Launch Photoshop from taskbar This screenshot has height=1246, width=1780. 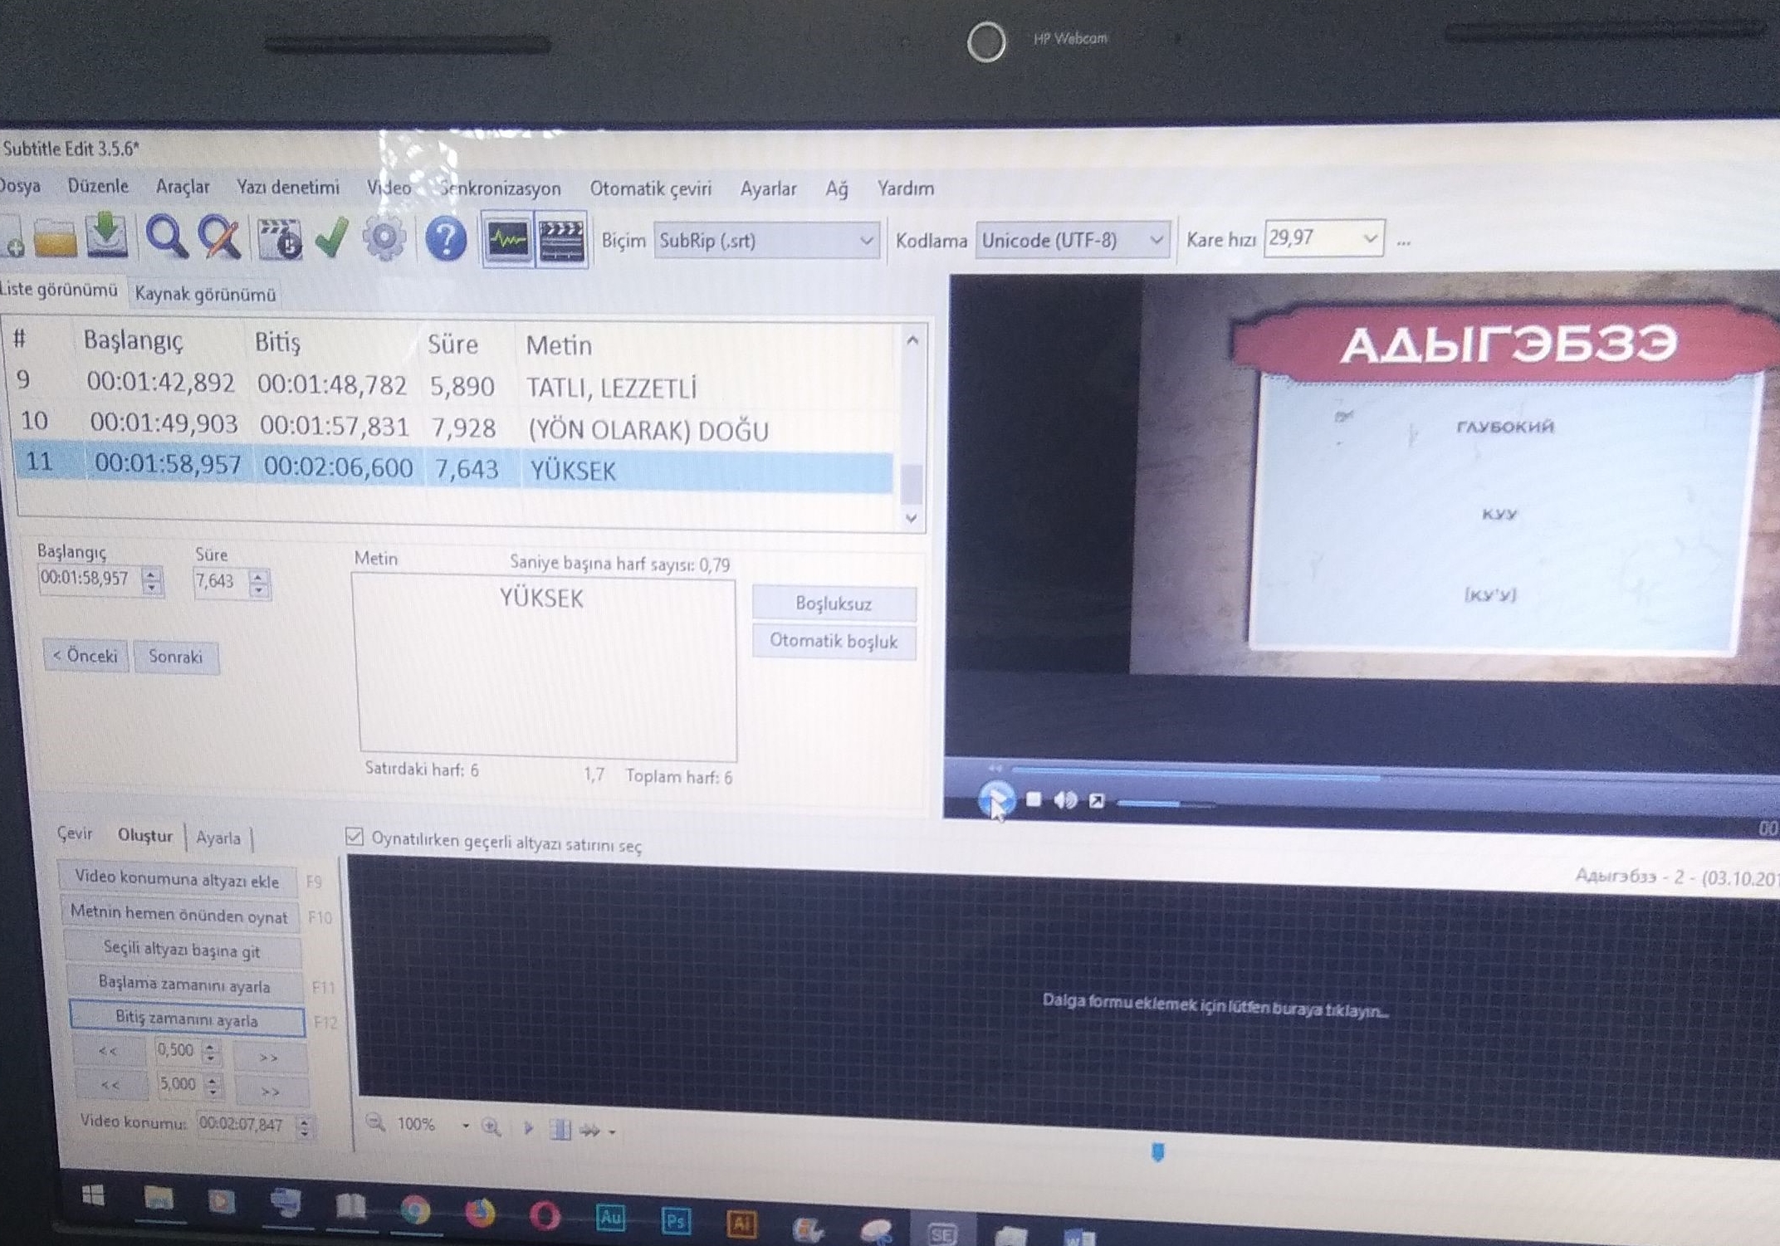click(x=675, y=1221)
